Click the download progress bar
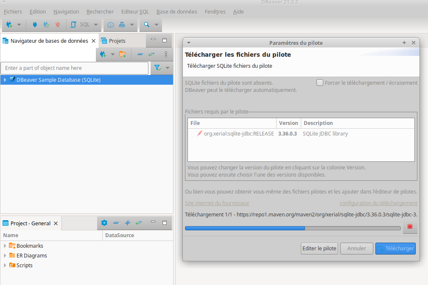The height and width of the screenshot is (285, 428). point(293,228)
